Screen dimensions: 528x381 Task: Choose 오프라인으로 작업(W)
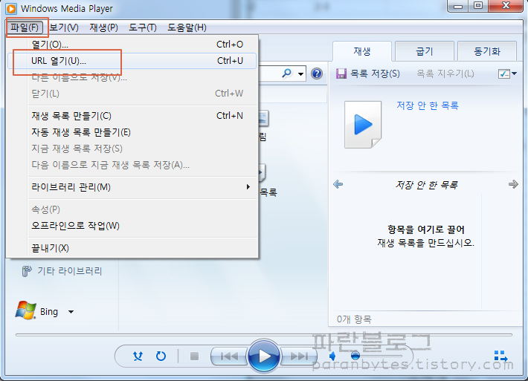pyautogui.click(x=132, y=226)
